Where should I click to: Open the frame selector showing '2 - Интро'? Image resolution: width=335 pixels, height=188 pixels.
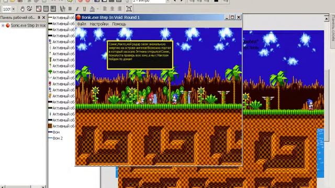click(149, 1)
